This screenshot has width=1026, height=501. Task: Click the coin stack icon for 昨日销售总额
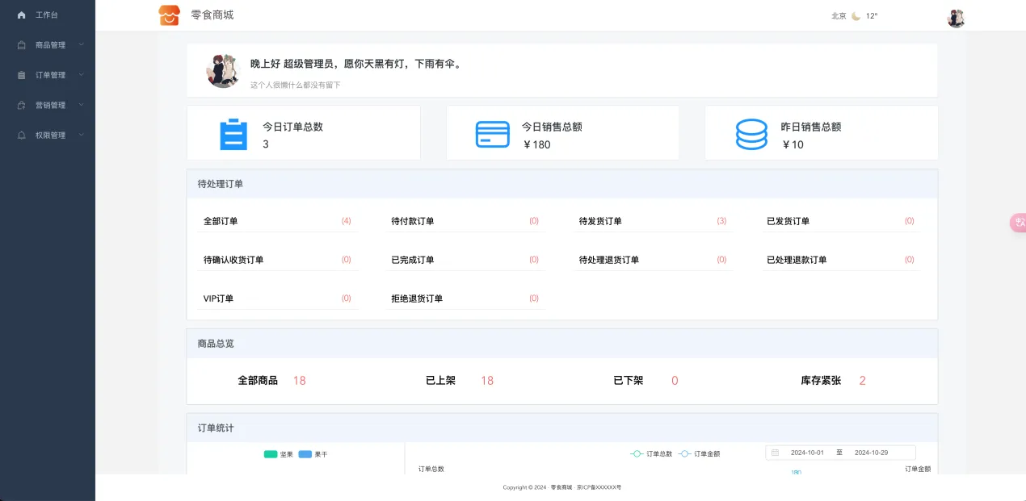click(x=751, y=134)
